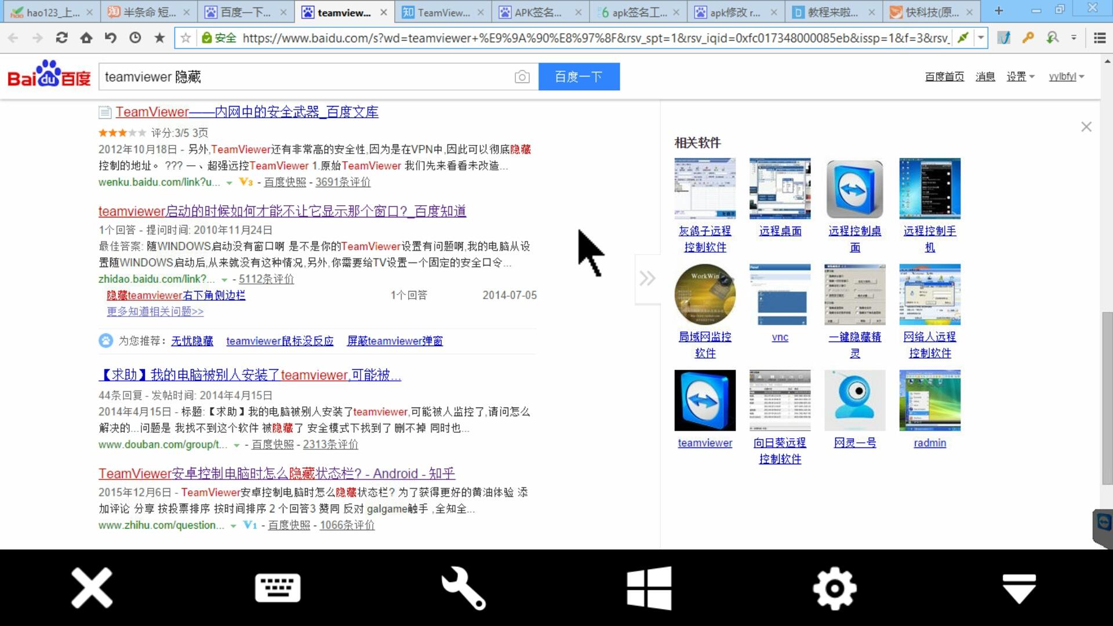Switch to 快科技 browser tab
This screenshot has width=1113, height=626.
point(931,12)
